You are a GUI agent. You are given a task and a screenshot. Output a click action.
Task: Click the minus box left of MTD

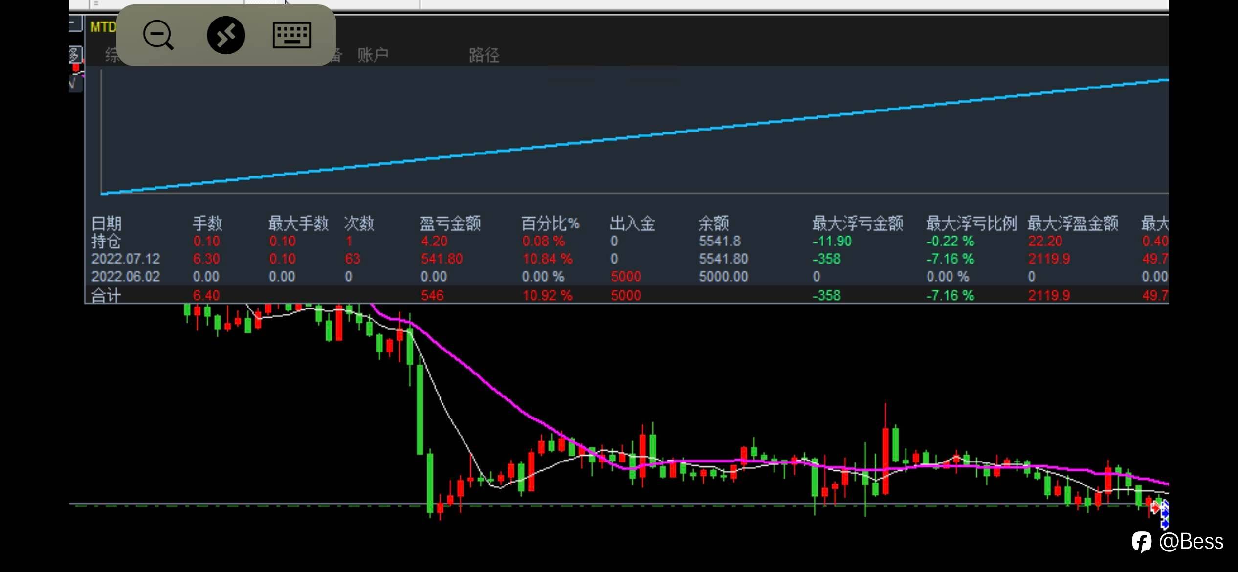[x=76, y=23]
